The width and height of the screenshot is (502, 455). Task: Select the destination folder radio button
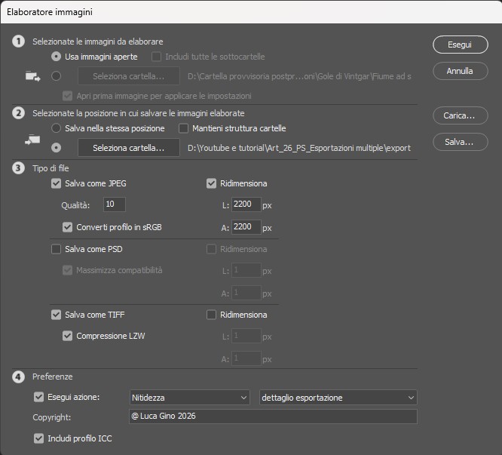(x=56, y=148)
